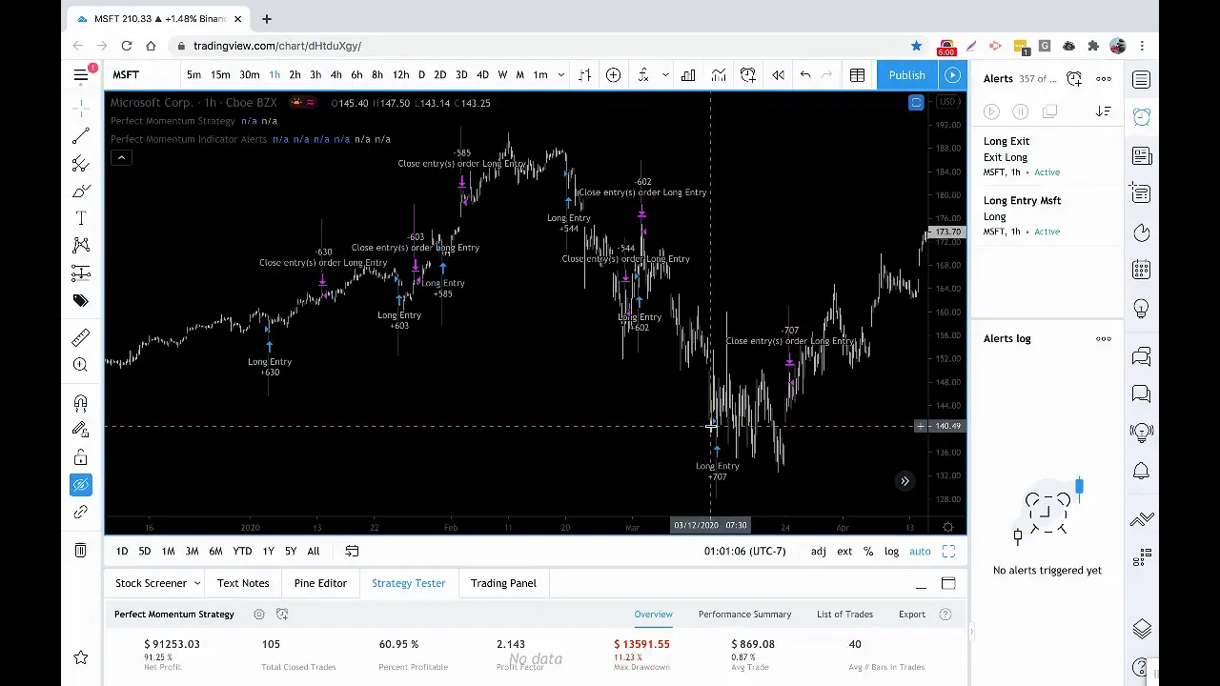1220x686 pixels.
Task: Open the Trading Panel tab
Action: pos(503,583)
